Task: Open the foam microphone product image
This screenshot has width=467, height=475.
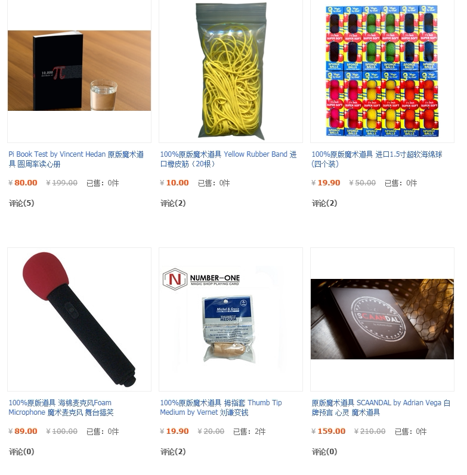Action: 79,319
